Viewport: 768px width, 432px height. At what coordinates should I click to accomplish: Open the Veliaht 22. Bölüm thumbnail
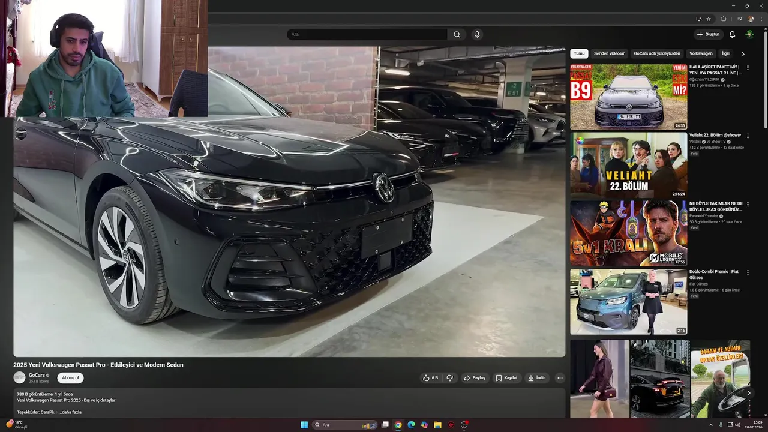point(628,165)
